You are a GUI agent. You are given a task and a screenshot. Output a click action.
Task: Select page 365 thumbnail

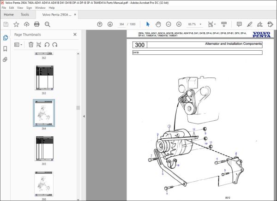(x=44, y=148)
